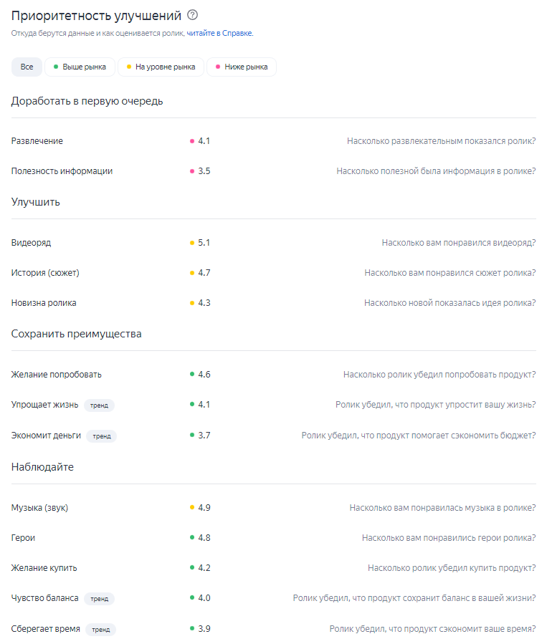Select the "Все" filter chip
547x644 pixels.
27,67
